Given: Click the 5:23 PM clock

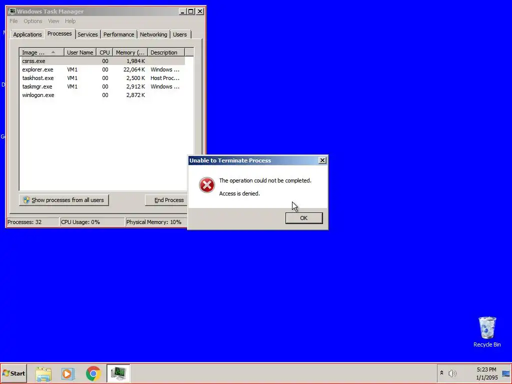Looking at the screenshot, I should (486, 369).
